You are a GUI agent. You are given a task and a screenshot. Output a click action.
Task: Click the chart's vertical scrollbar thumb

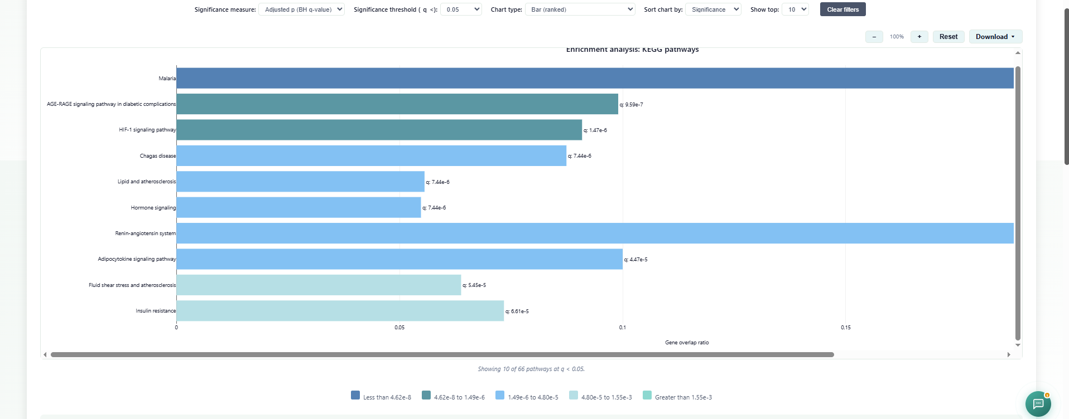tap(1018, 203)
